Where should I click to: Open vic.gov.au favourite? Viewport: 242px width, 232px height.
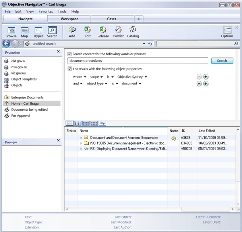pyautogui.click(x=18, y=73)
